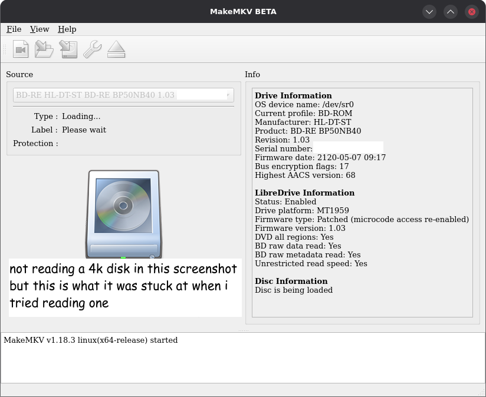Click the toolbar drag handle grip
Screen dimensions: 486x397
(x=5, y=49)
